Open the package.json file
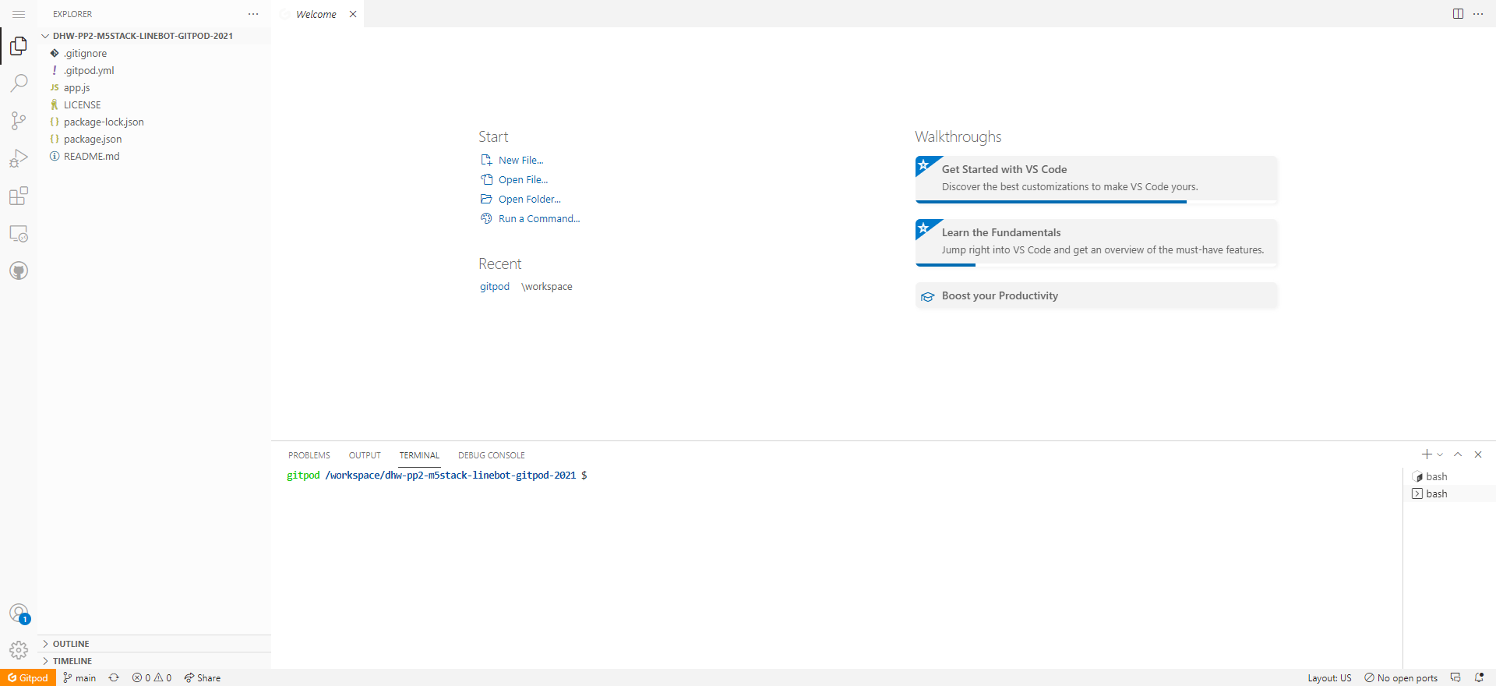Screen dimensions: 1496x686 tap(154, 139)
